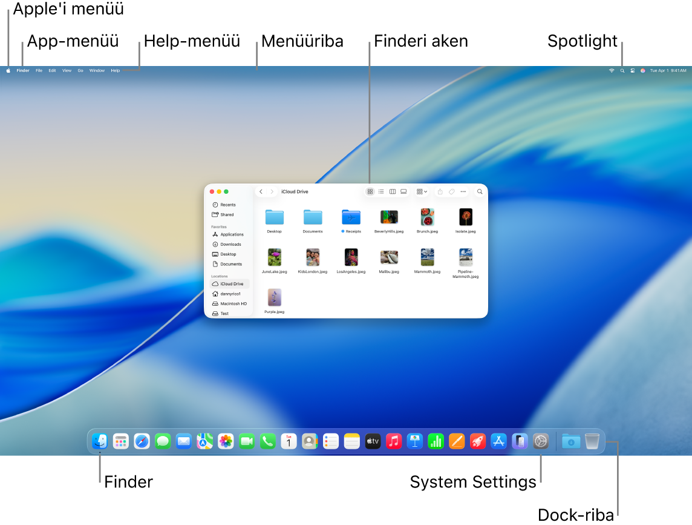Screen dimensions: 692x525
Task: Open the Go menu in the menu bar
Action: [x=80, y=70]
